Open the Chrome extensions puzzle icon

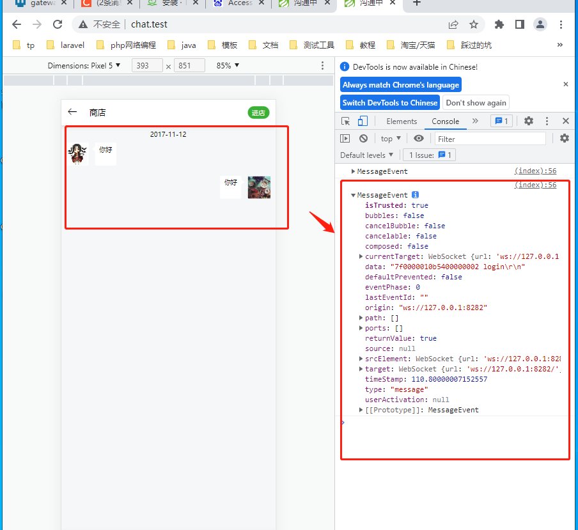[499, 24]
